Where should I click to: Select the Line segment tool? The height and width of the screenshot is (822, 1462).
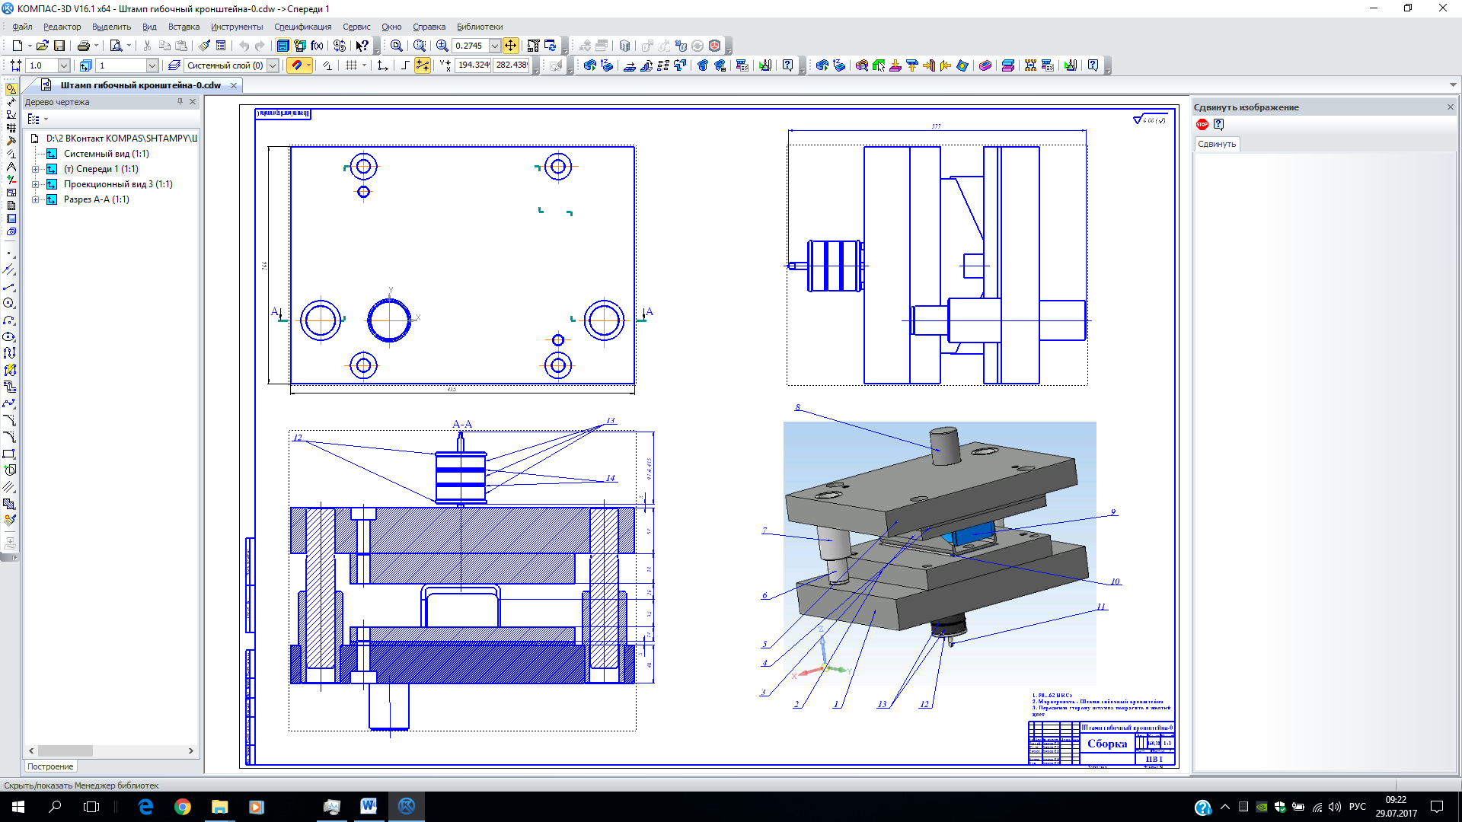9,287
